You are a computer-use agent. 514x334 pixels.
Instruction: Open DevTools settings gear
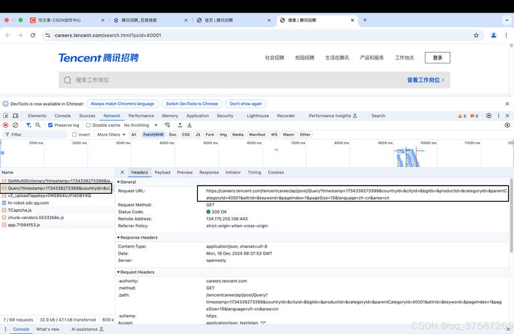click(489, 116)
